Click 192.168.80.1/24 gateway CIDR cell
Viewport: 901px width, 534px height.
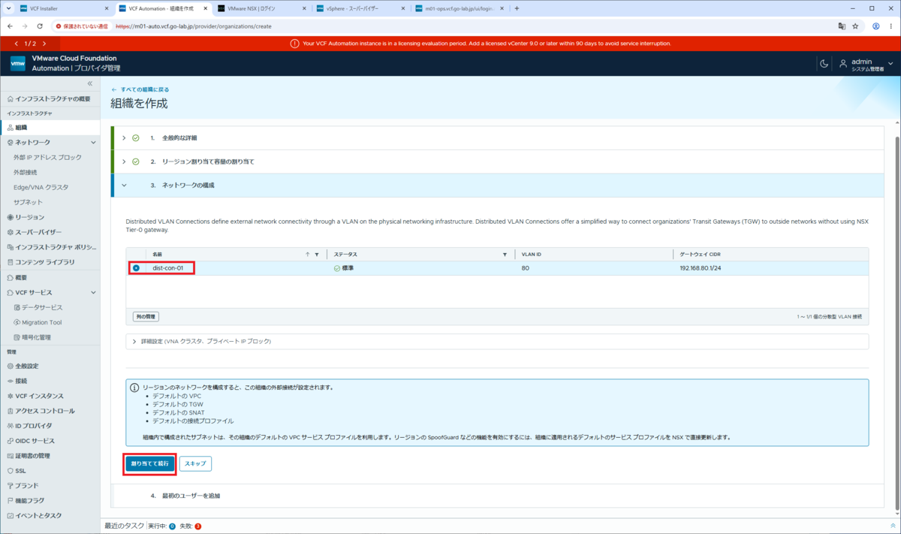(699, 268)
